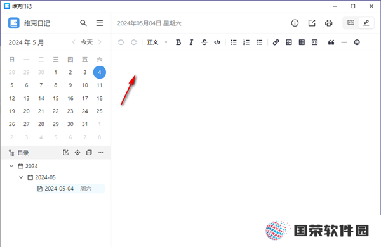Insert a code block

pos(314,42)
